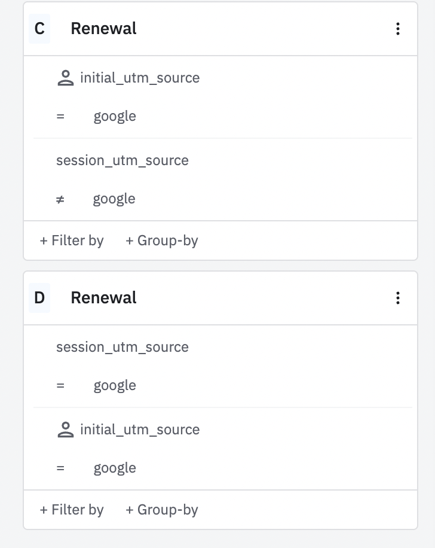Select the Renewal event name in C
The image size is (435, 548).
tap(103, 29)
